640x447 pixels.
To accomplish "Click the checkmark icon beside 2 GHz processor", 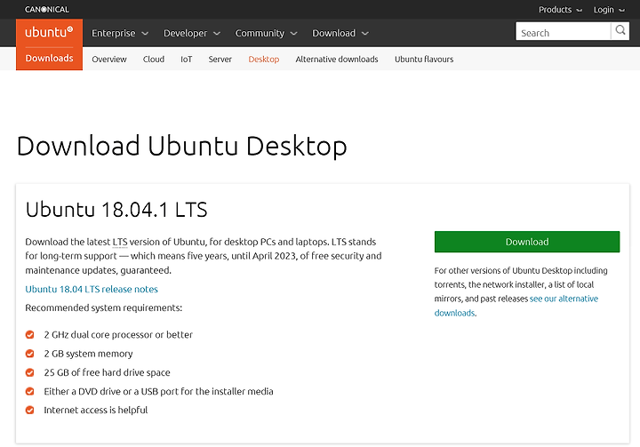I will click(30, 335).
